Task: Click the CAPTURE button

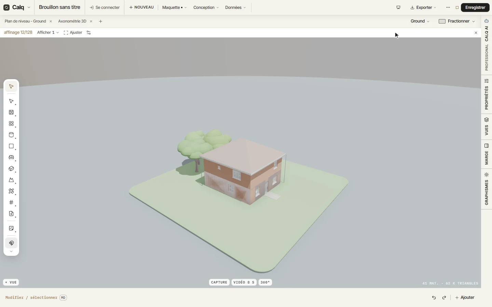Action: (219, 282)
